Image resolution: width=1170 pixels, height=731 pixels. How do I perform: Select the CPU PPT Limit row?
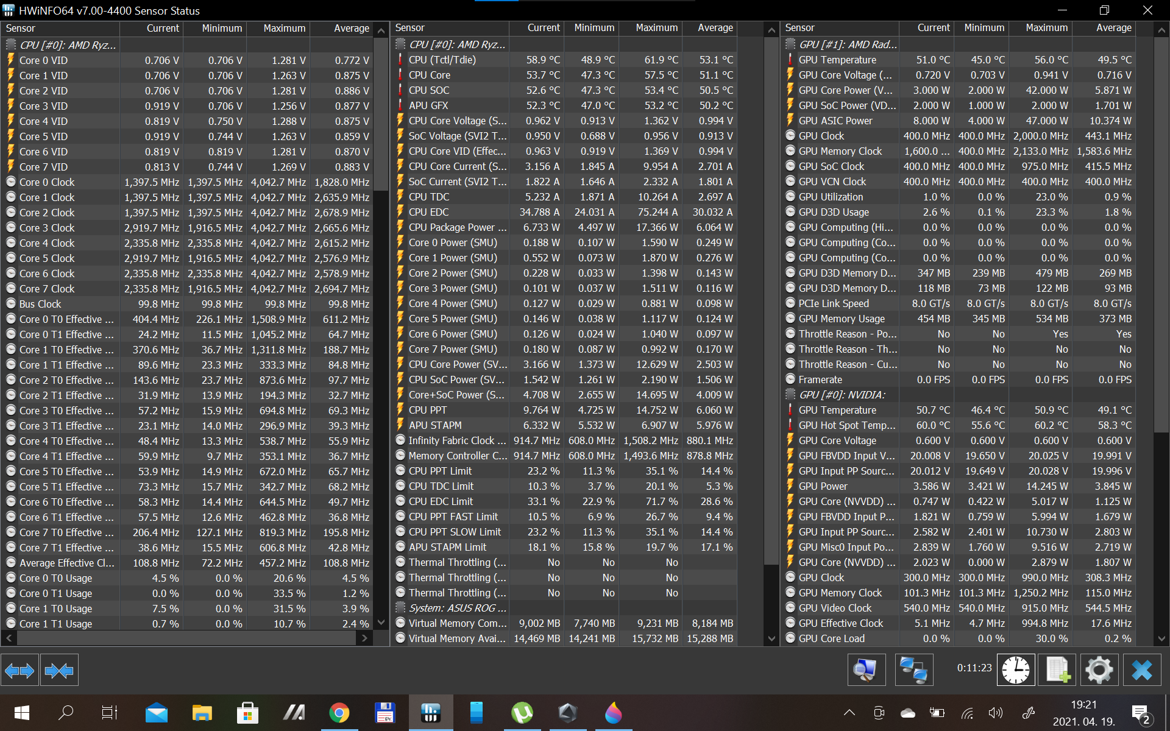564,471
